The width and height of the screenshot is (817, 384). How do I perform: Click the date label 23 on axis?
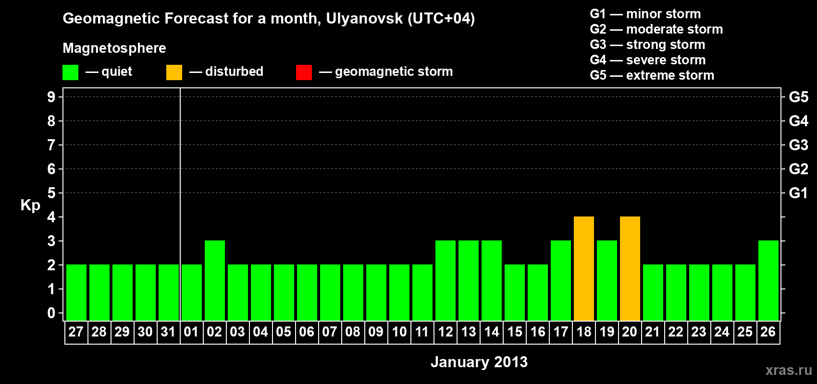pyautogui.click(x=699, y=332)
